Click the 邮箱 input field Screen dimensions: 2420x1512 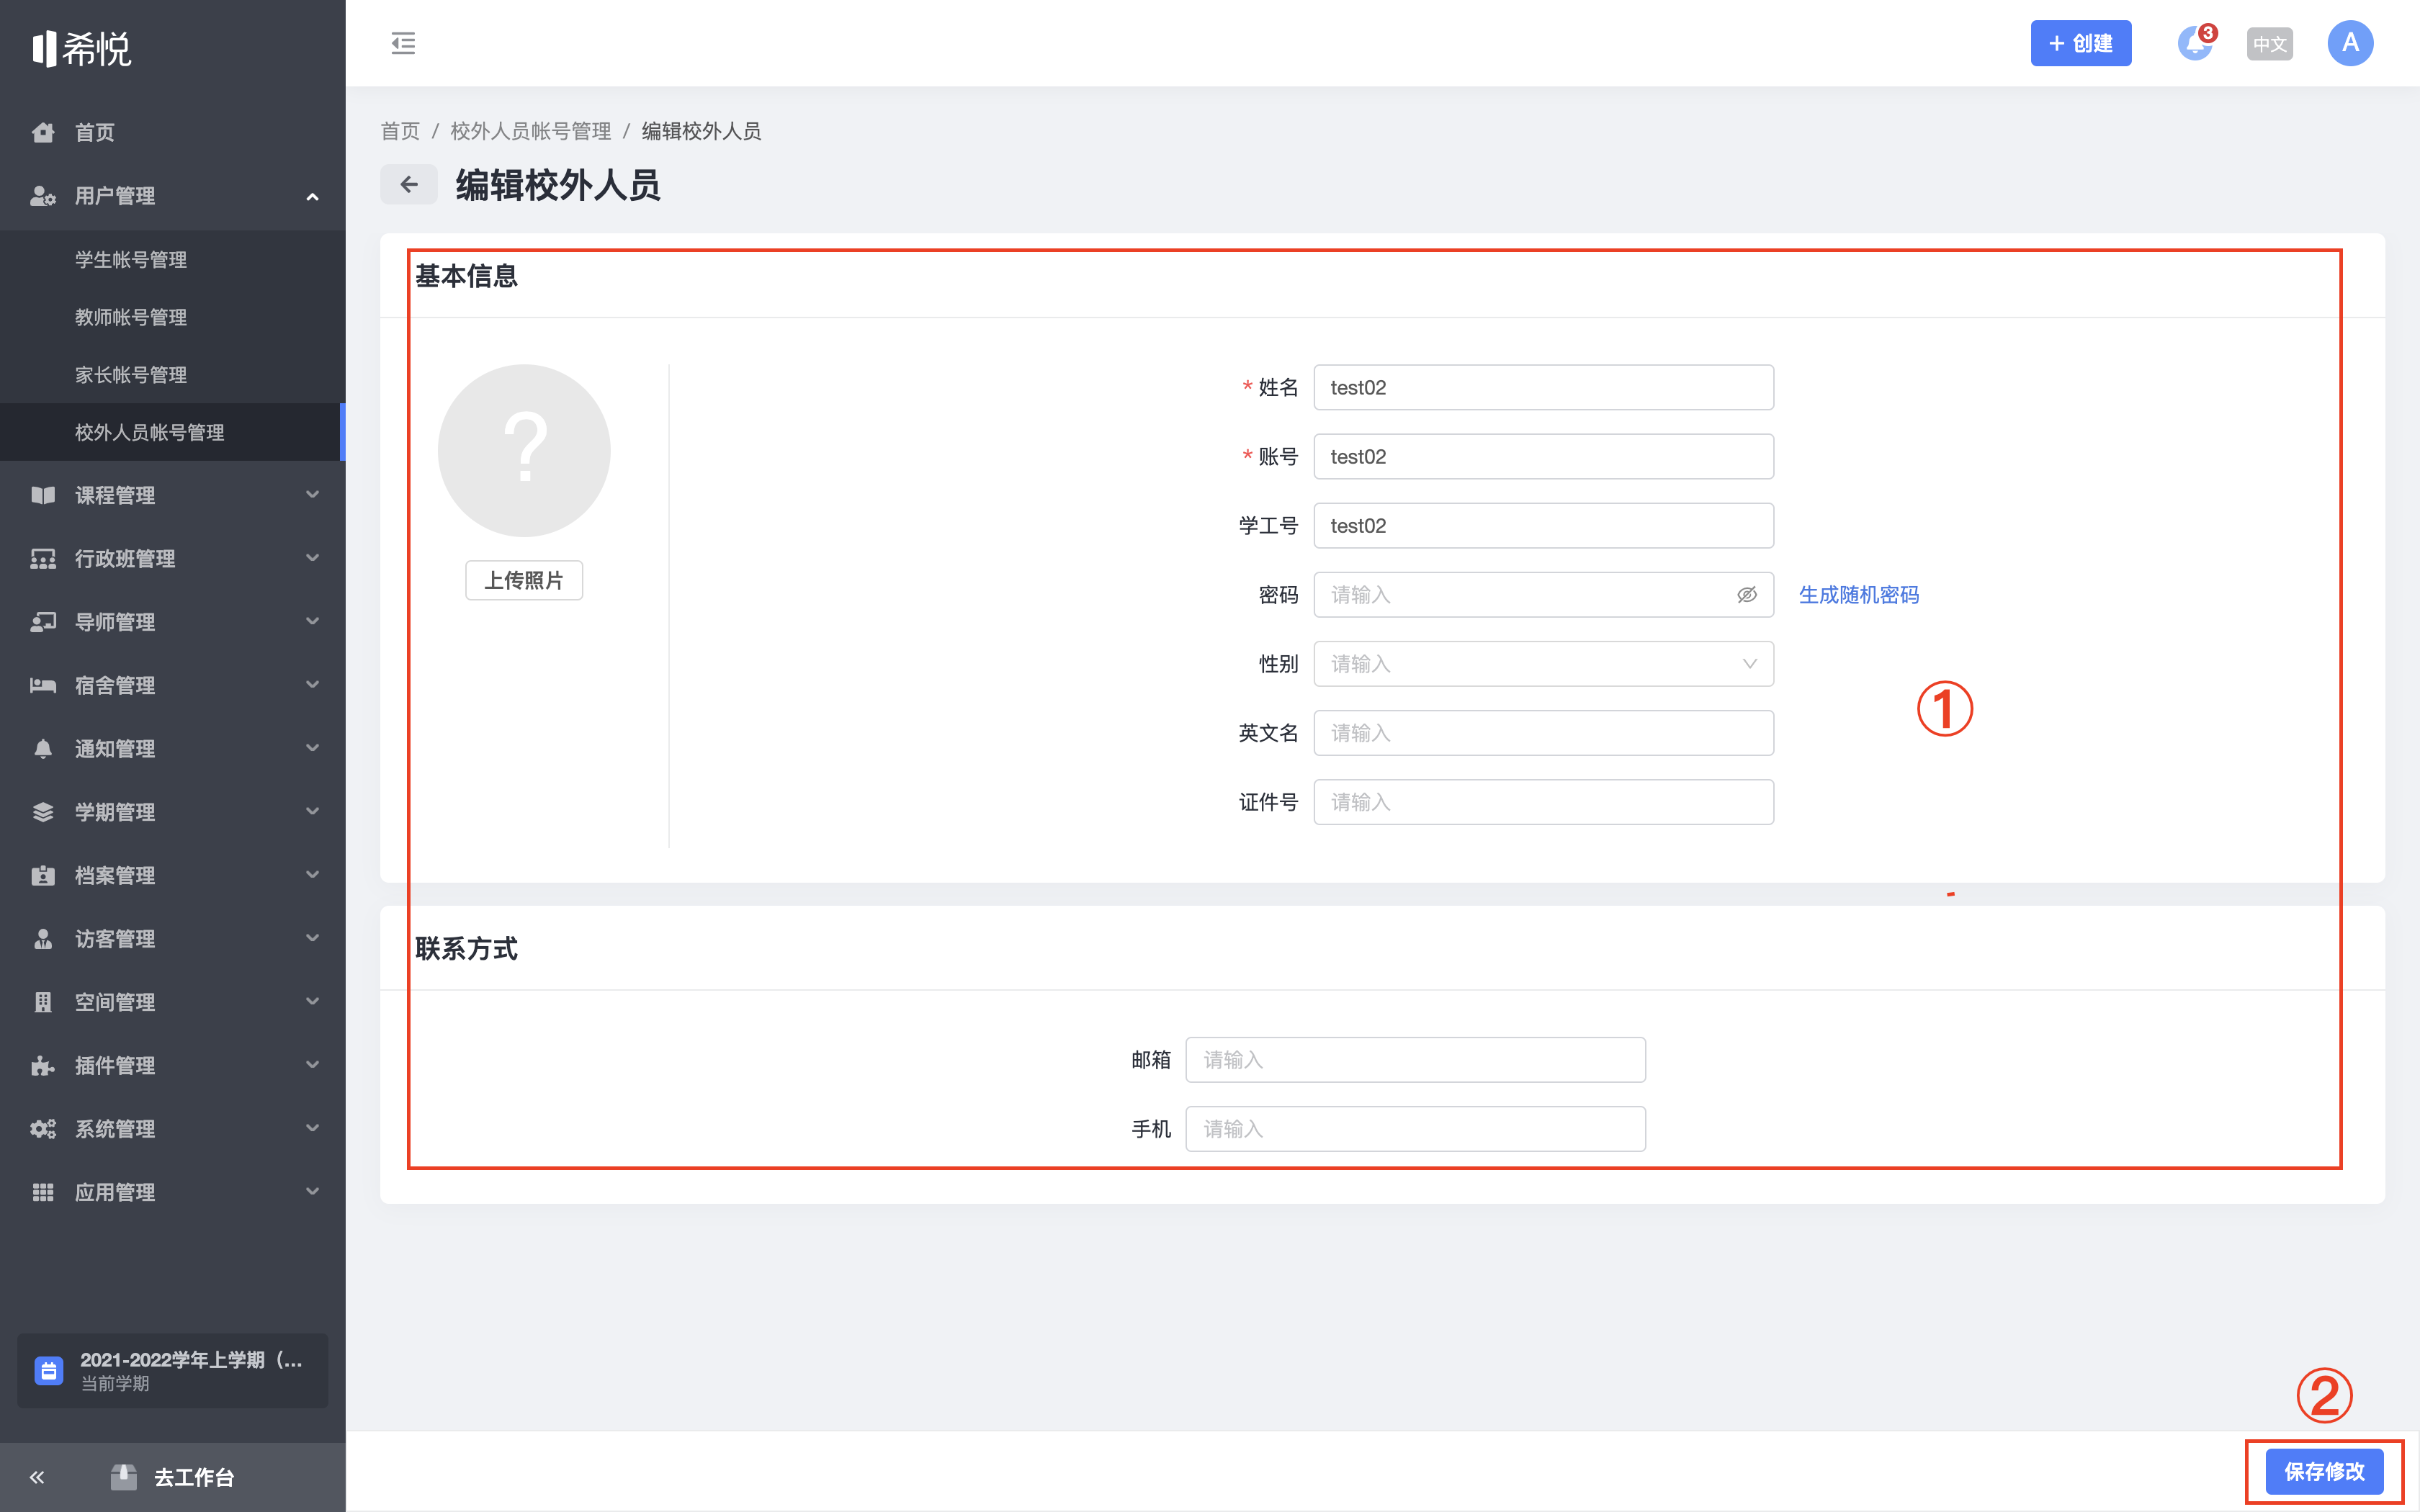pyautogui.click(x=1415, y=1060)
